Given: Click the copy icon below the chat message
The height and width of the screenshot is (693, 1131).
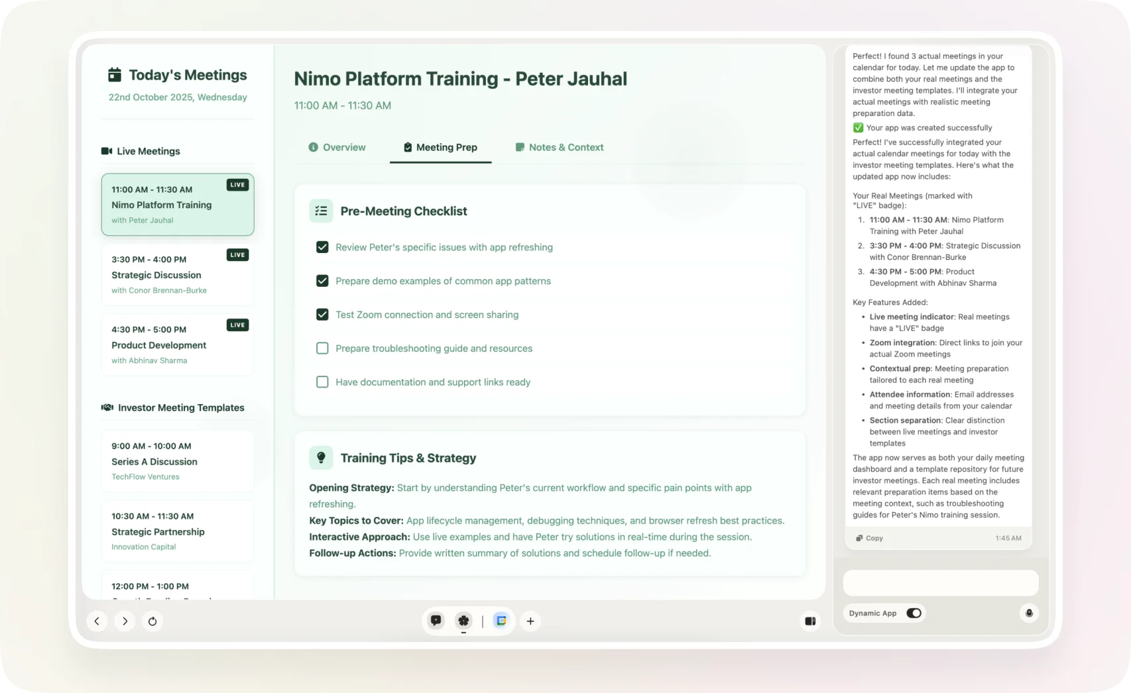Looking at the screenshot, I should point(859,538).
